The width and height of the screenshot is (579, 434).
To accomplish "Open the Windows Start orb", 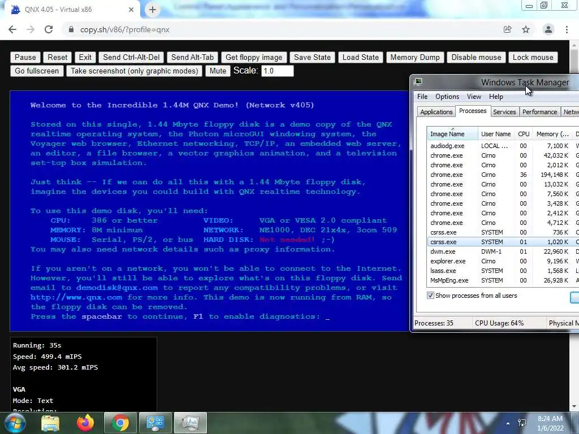I will pyautogui.click(x=14, y=423).
